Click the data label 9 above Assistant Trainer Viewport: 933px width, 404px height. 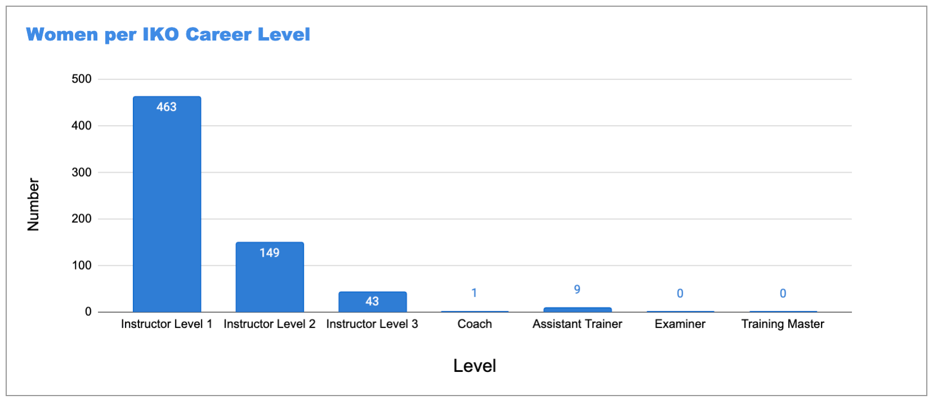(577, 289)
